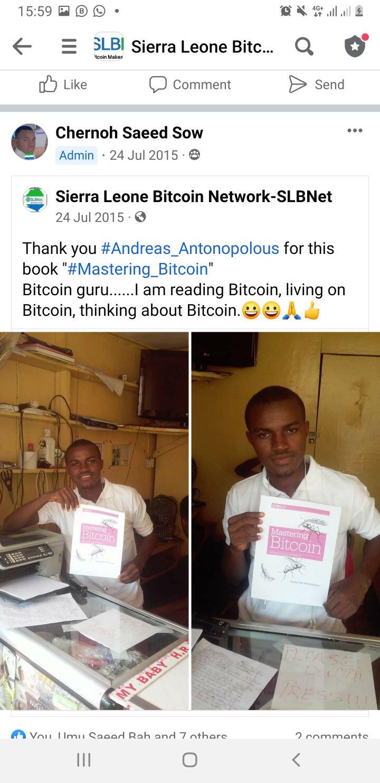This screenshot has width=380, height=783.
Task: Tap the Admin badge
Action: point(77,155)
